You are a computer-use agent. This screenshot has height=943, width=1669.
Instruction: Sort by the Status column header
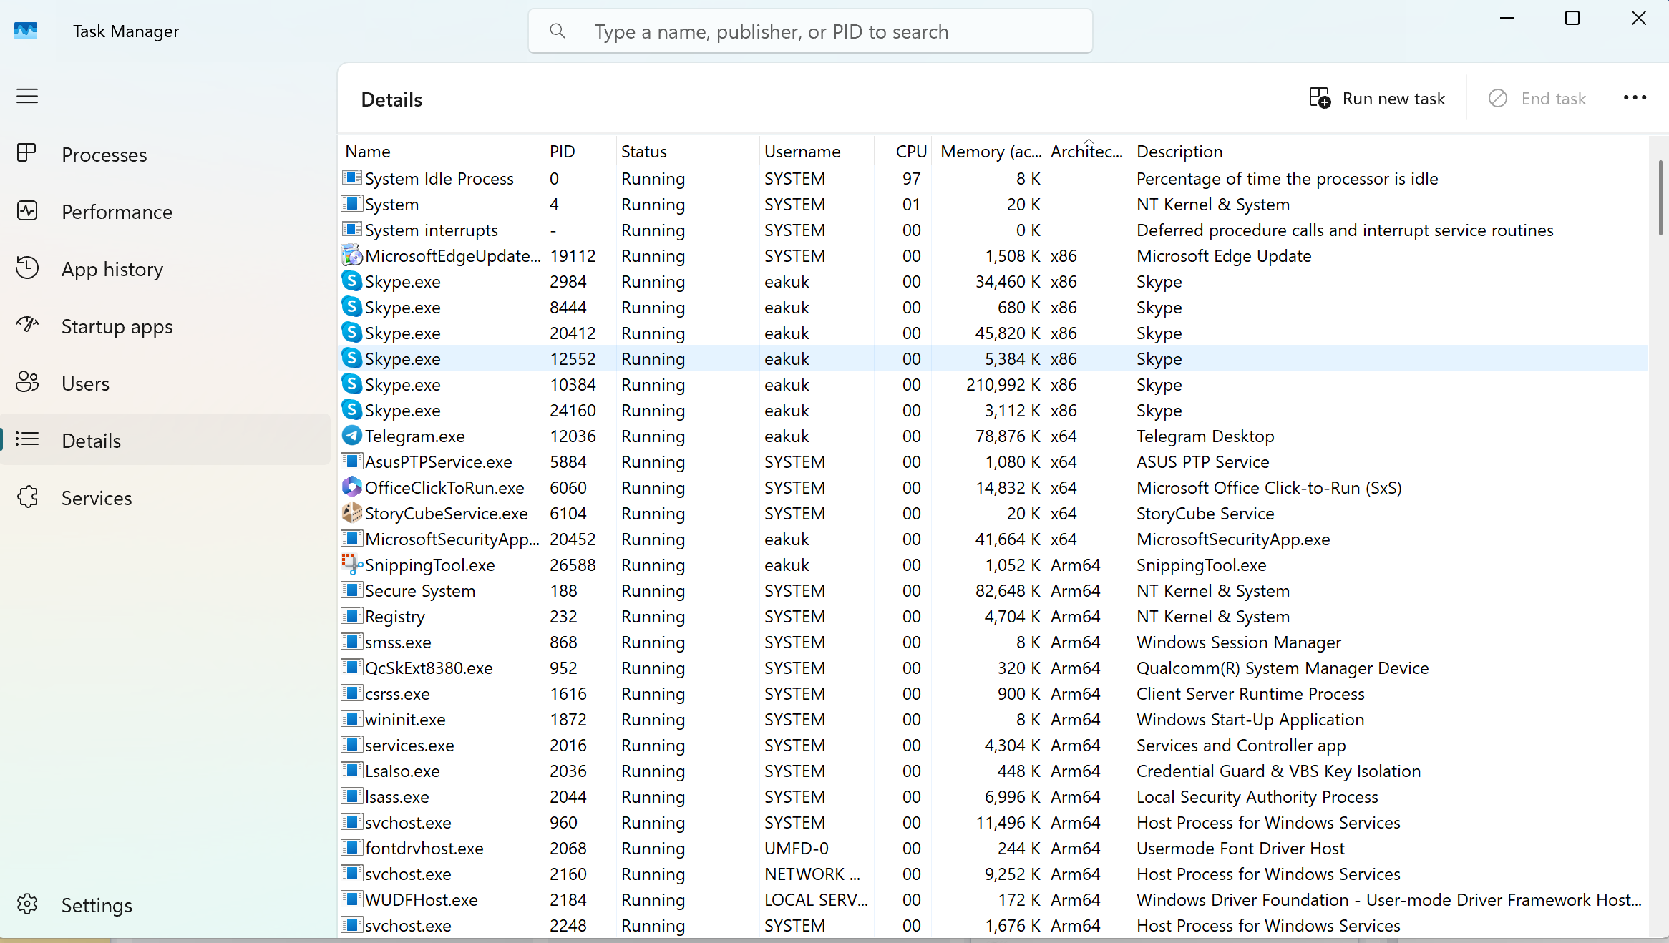(688, 151)
